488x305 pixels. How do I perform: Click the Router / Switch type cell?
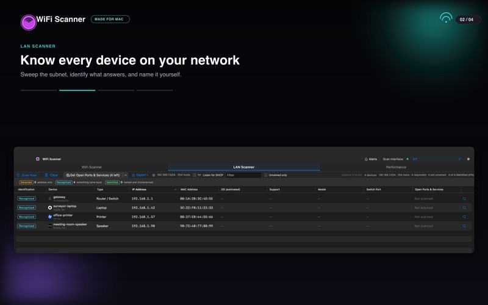[107, 199]
